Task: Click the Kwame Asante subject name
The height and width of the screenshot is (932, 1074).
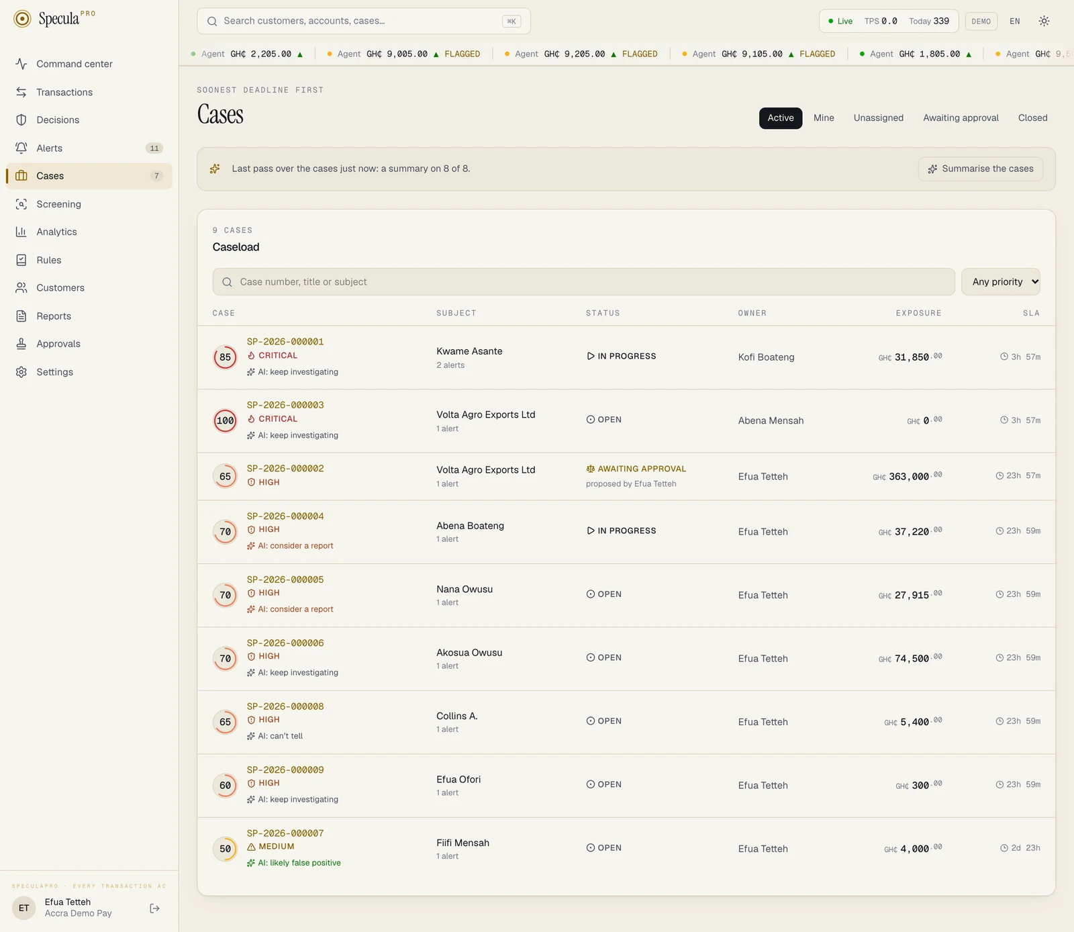Action: 469,351
